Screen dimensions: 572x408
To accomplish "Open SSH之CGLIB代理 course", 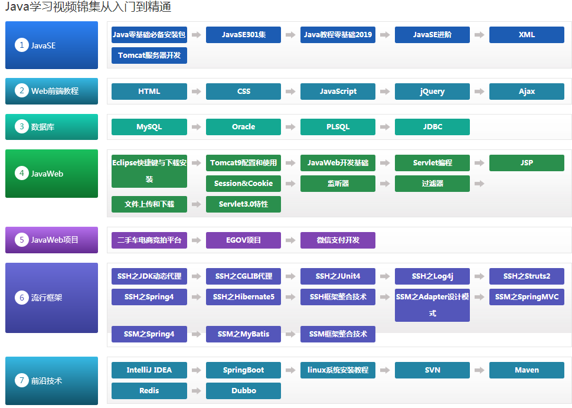I will [243, 276].
